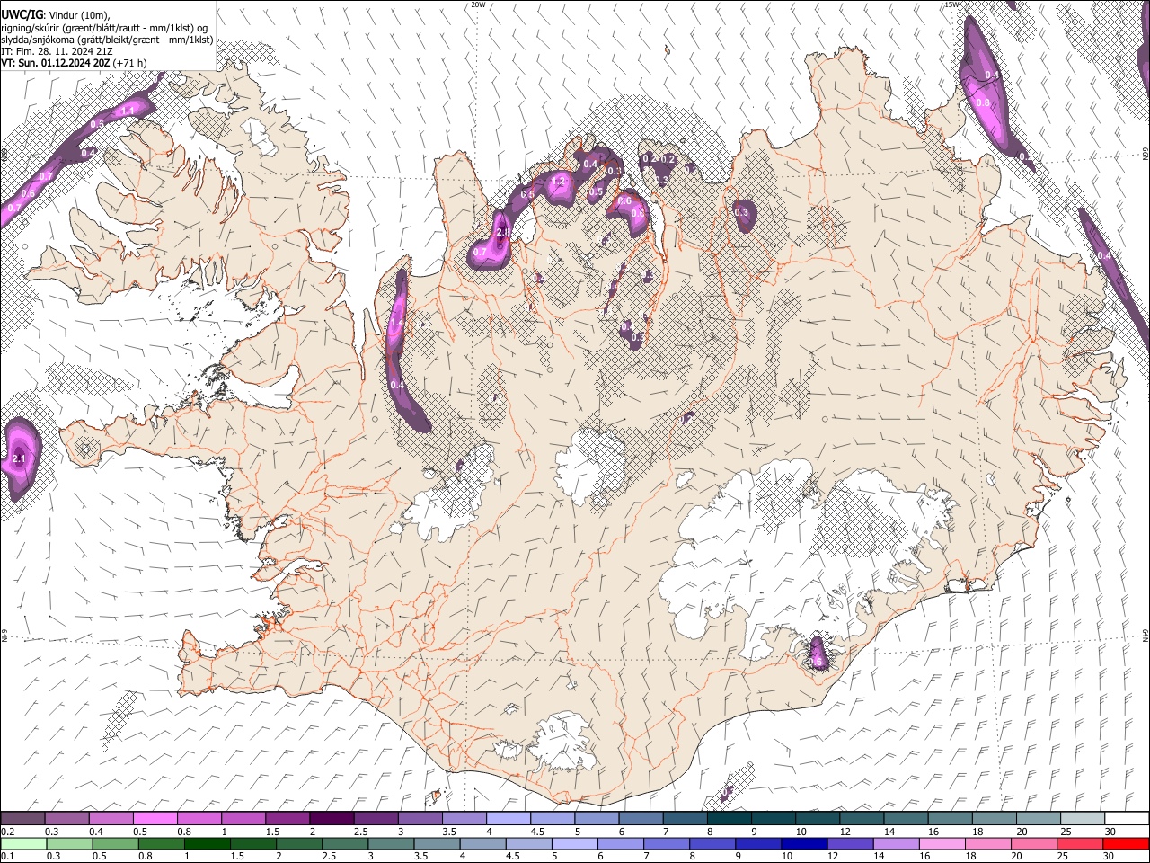Screen dimensions: 1150x863
Task: Click the 1.2 precipitation value on the map
Action: pyautogui.click(x=558, y=182)
